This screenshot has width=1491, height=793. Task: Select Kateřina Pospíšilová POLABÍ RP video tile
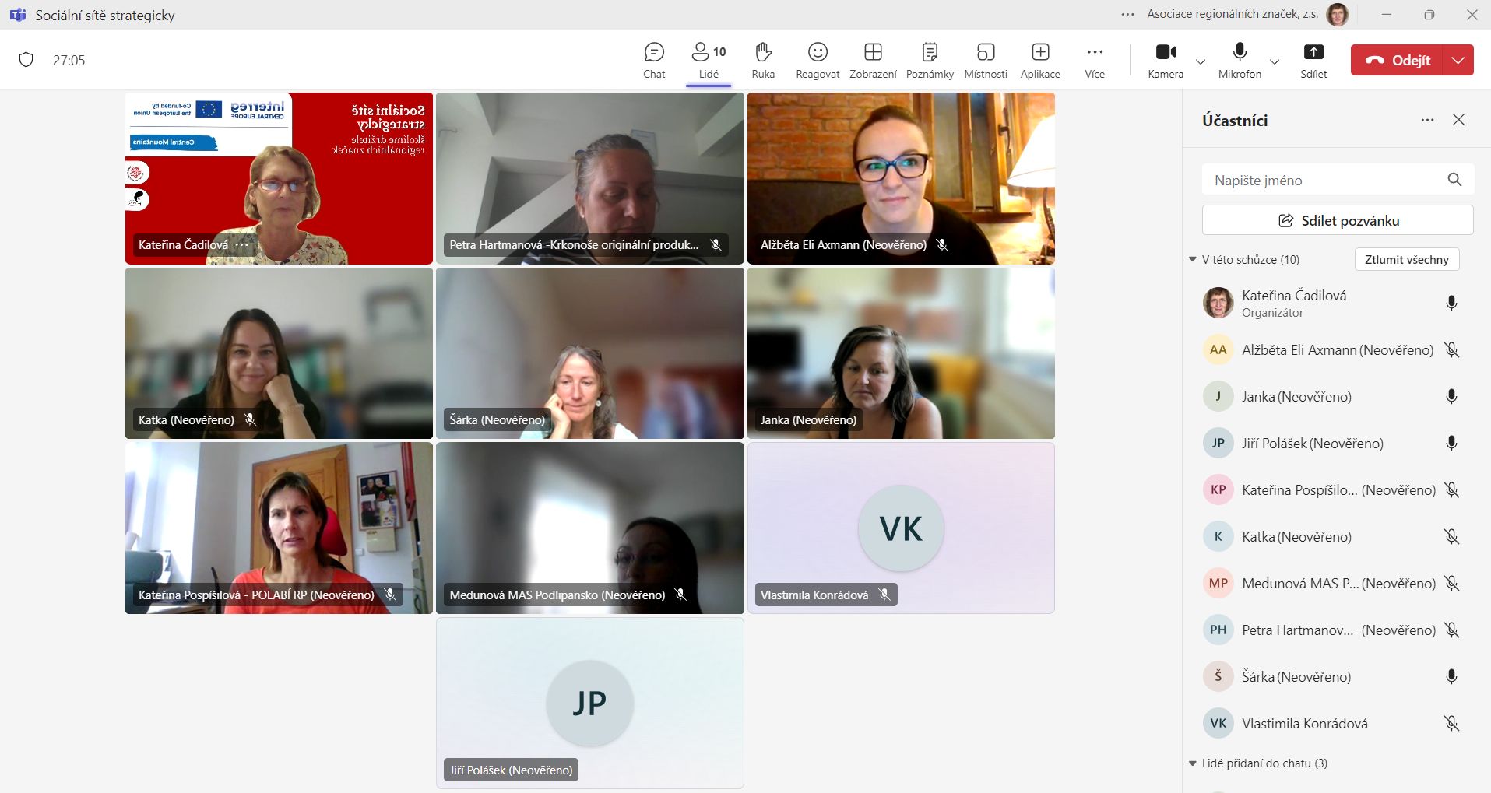279,528
